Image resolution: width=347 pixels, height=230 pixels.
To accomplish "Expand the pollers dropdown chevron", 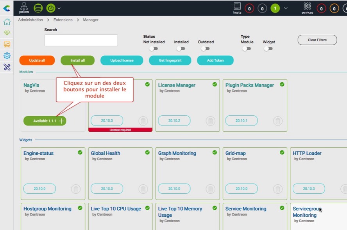I will coord(59,8).
